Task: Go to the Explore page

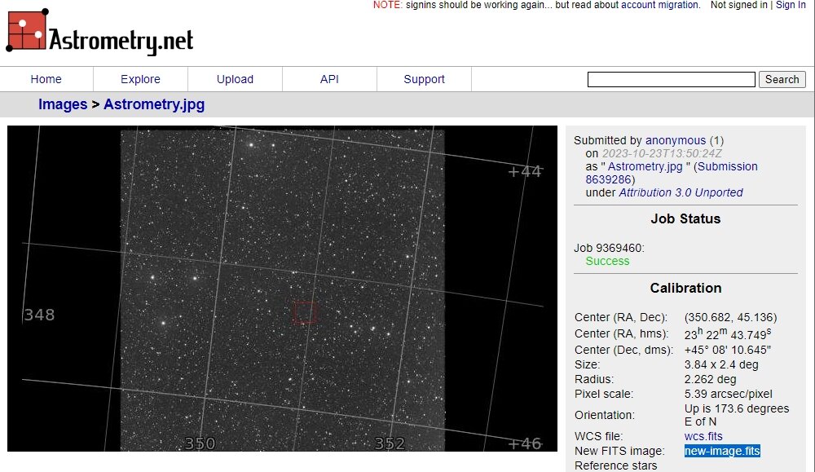Action: pos(140,79)
